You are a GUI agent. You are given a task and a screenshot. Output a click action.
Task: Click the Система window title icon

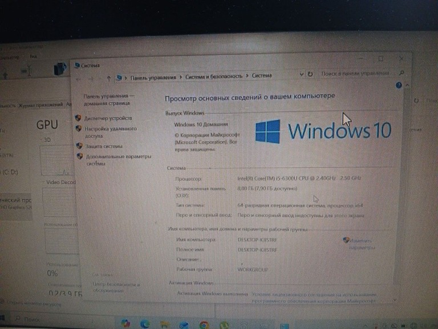coord(77,66)
